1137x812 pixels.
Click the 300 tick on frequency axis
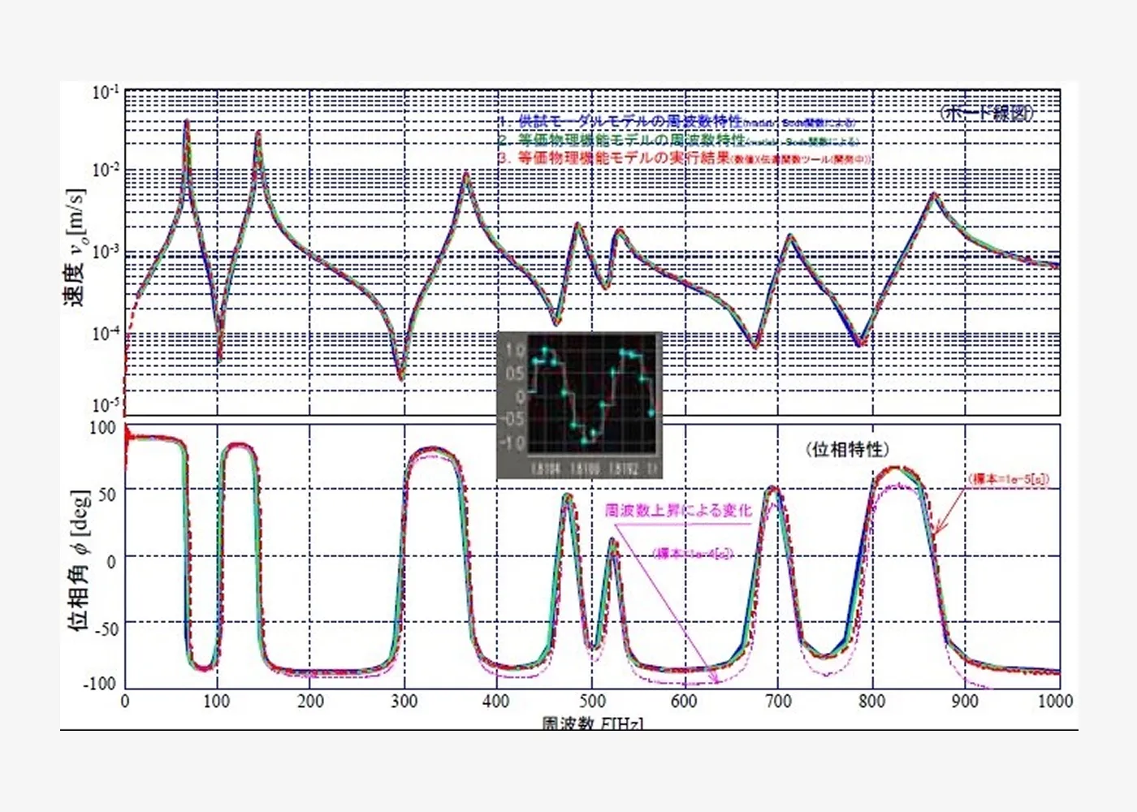pyautogui.click(x=404, y=701)
